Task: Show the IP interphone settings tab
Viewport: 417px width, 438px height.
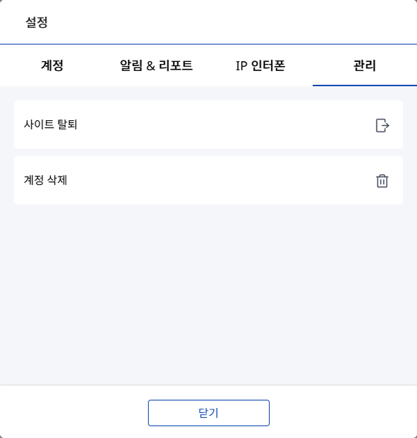Action: tap(261, 66)
